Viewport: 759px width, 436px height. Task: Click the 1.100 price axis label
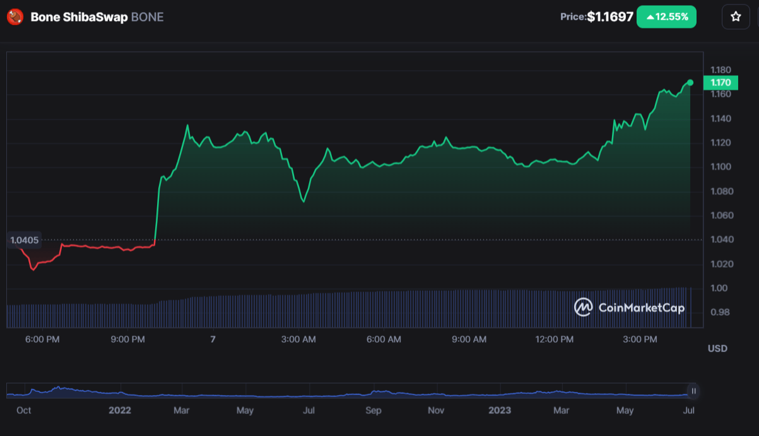coord(721,167)
